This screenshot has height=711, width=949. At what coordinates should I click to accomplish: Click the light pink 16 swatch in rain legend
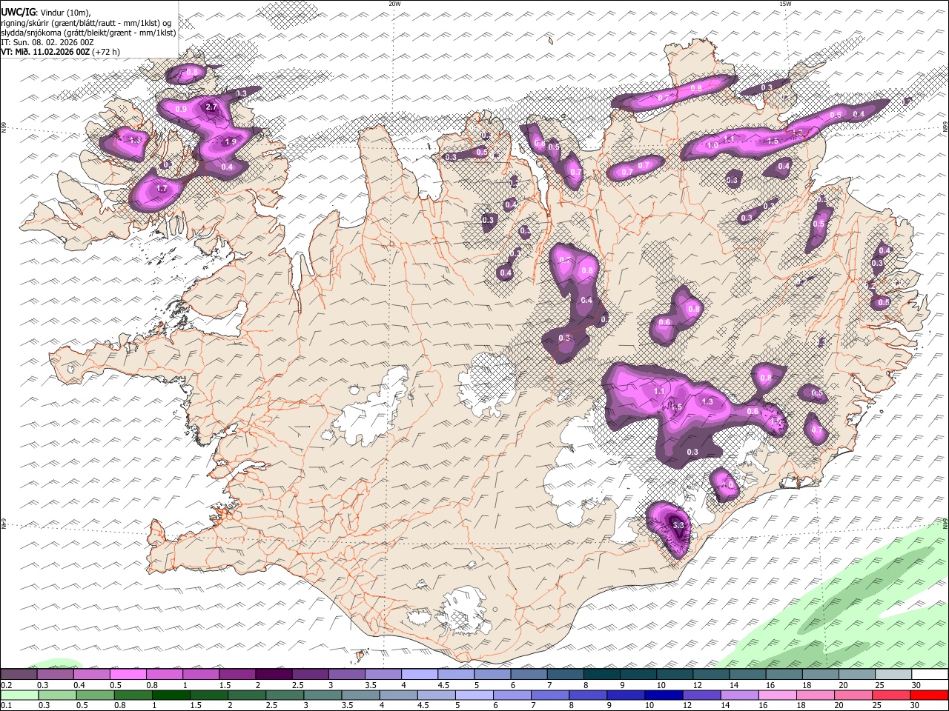point(778,695)
